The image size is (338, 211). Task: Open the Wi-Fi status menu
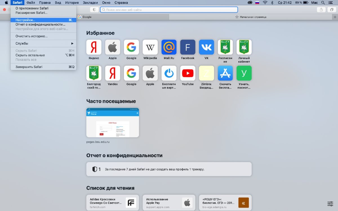tap(265, 3)
